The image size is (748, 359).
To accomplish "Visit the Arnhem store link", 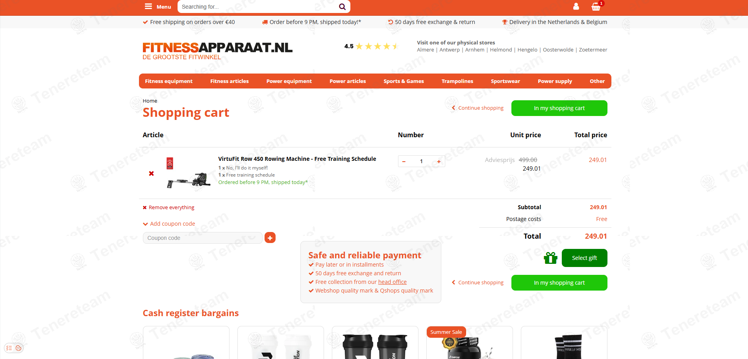I will click(475, 50).
